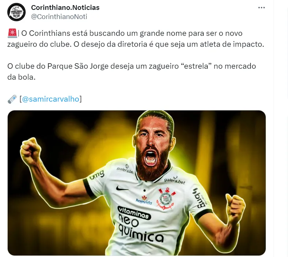This screenshot has width=288, height=257.
Task: Click the @CorinthianoNoti handle
Action: pyautogui.click(x=59, y=17)
